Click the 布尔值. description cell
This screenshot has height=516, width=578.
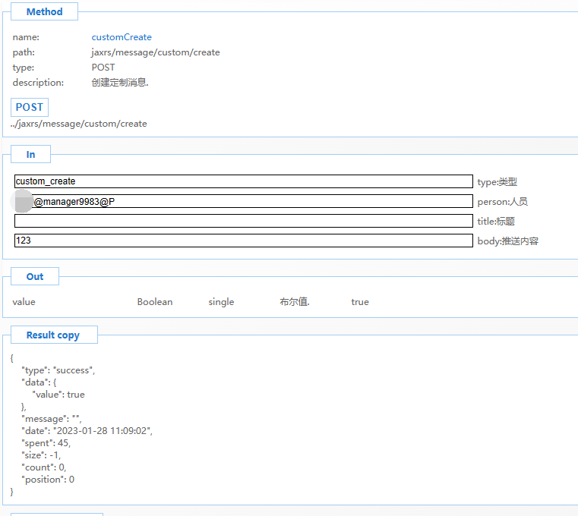click(295, 302)
